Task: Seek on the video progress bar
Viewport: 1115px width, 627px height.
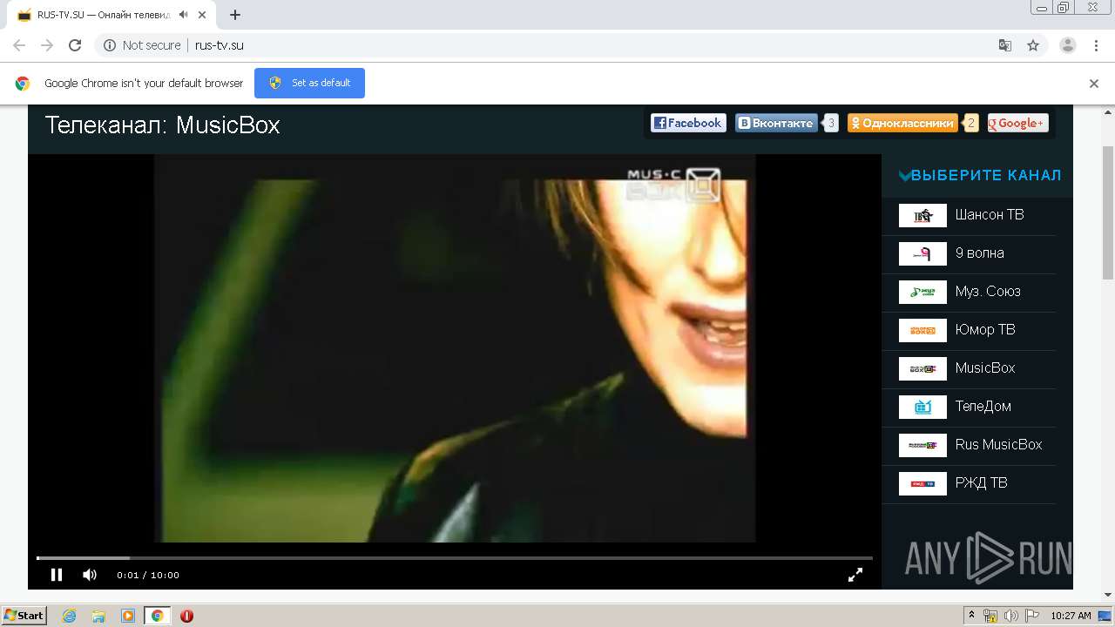Action: [454, 557]
